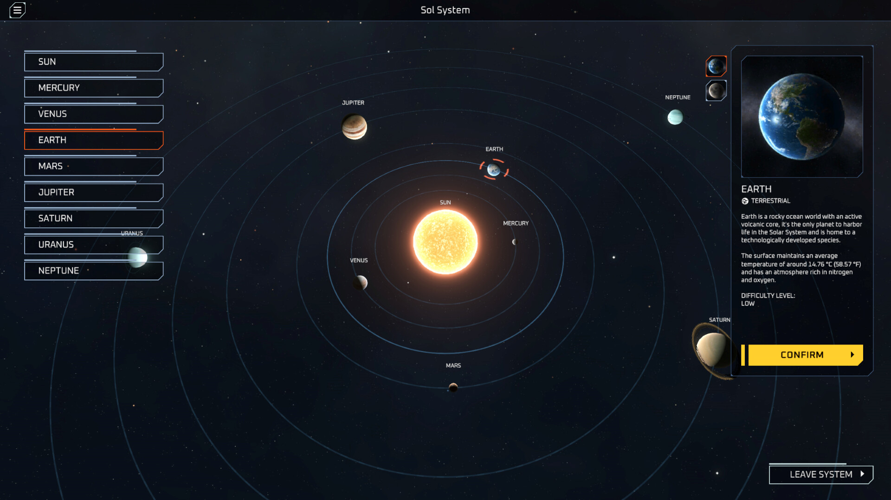The height and width of the screenshot is (500, 891).
Task: Click LEAVE SYSTEM at bottom right
Action: [820, 474]
